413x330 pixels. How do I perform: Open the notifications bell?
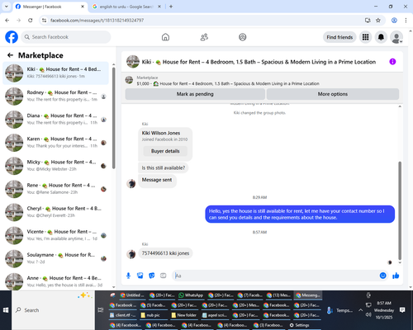coord(381,37)
